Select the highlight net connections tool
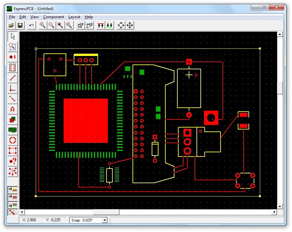Viewport: 292px width, 232px height. pyautogui.click(x=13, y=171)
